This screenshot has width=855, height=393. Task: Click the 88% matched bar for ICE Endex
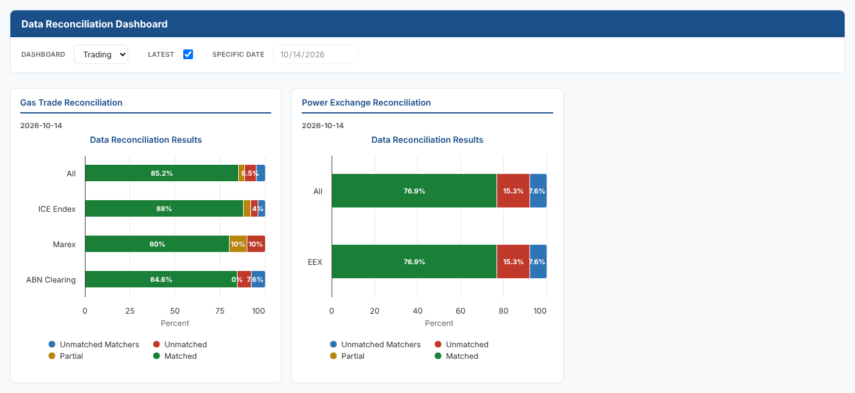pyautogui.click(x=164, y=209)
